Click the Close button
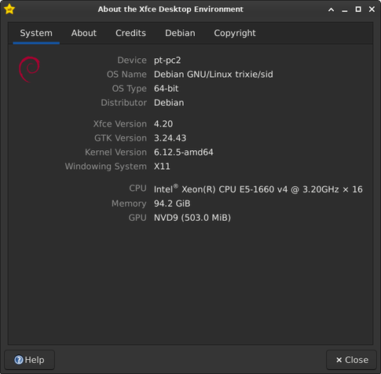 pos(352,360)
